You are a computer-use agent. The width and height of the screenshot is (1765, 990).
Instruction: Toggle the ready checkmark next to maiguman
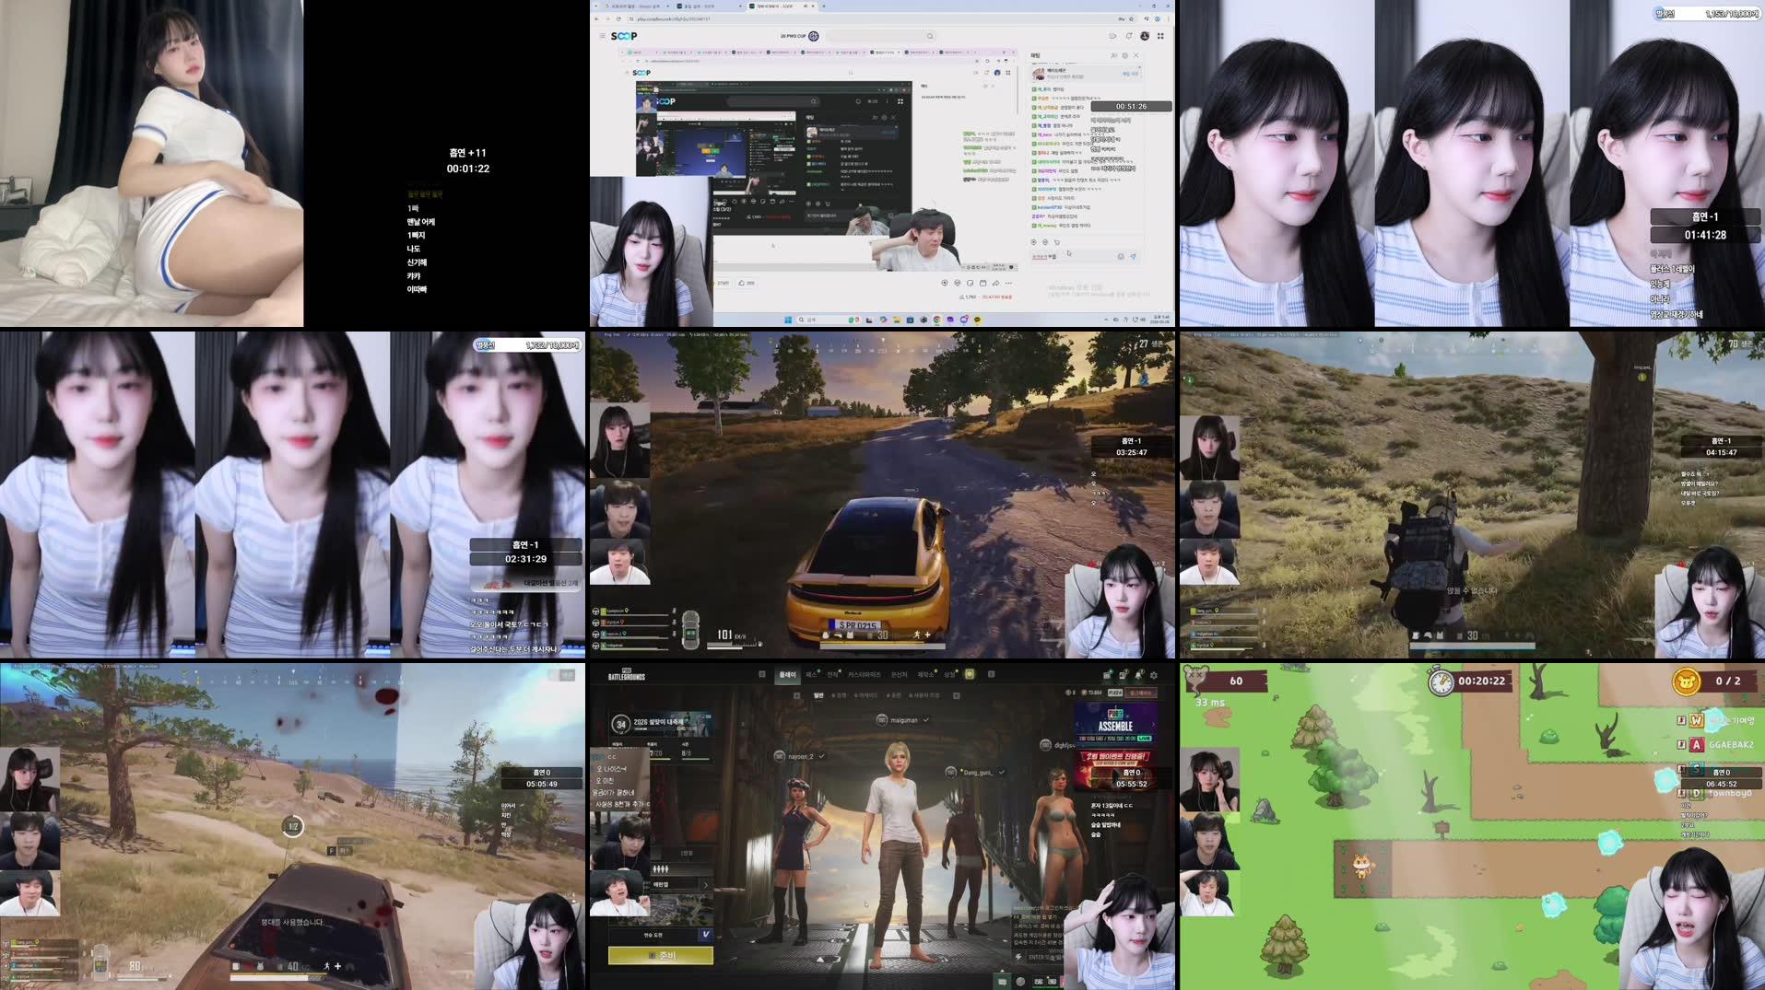(925, 720)
